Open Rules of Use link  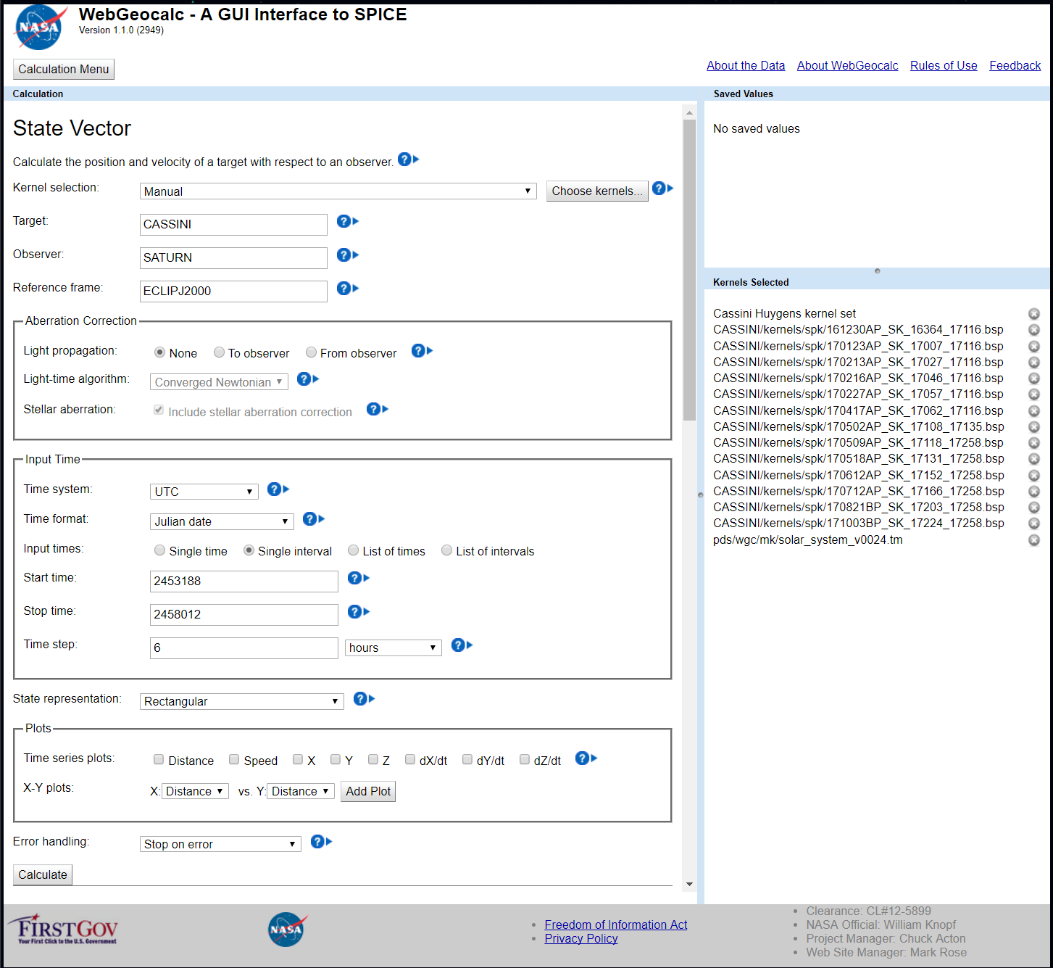(x=944, y=65)
